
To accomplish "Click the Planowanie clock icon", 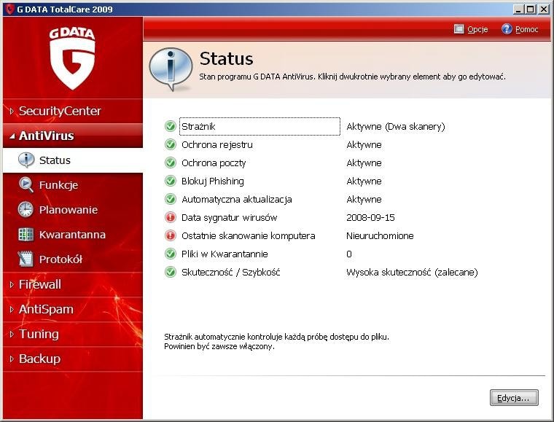I will coord(26,210).
